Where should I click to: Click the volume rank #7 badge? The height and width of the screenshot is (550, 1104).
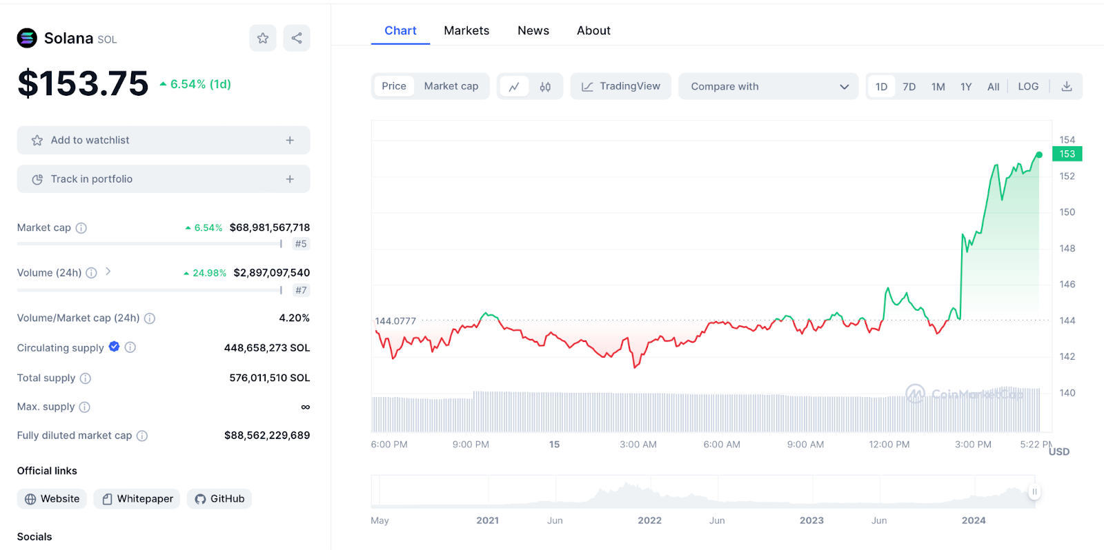(x=301, y=290)
